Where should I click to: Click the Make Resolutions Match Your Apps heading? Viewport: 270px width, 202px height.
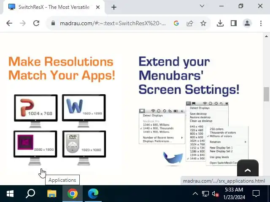(62, 68)
